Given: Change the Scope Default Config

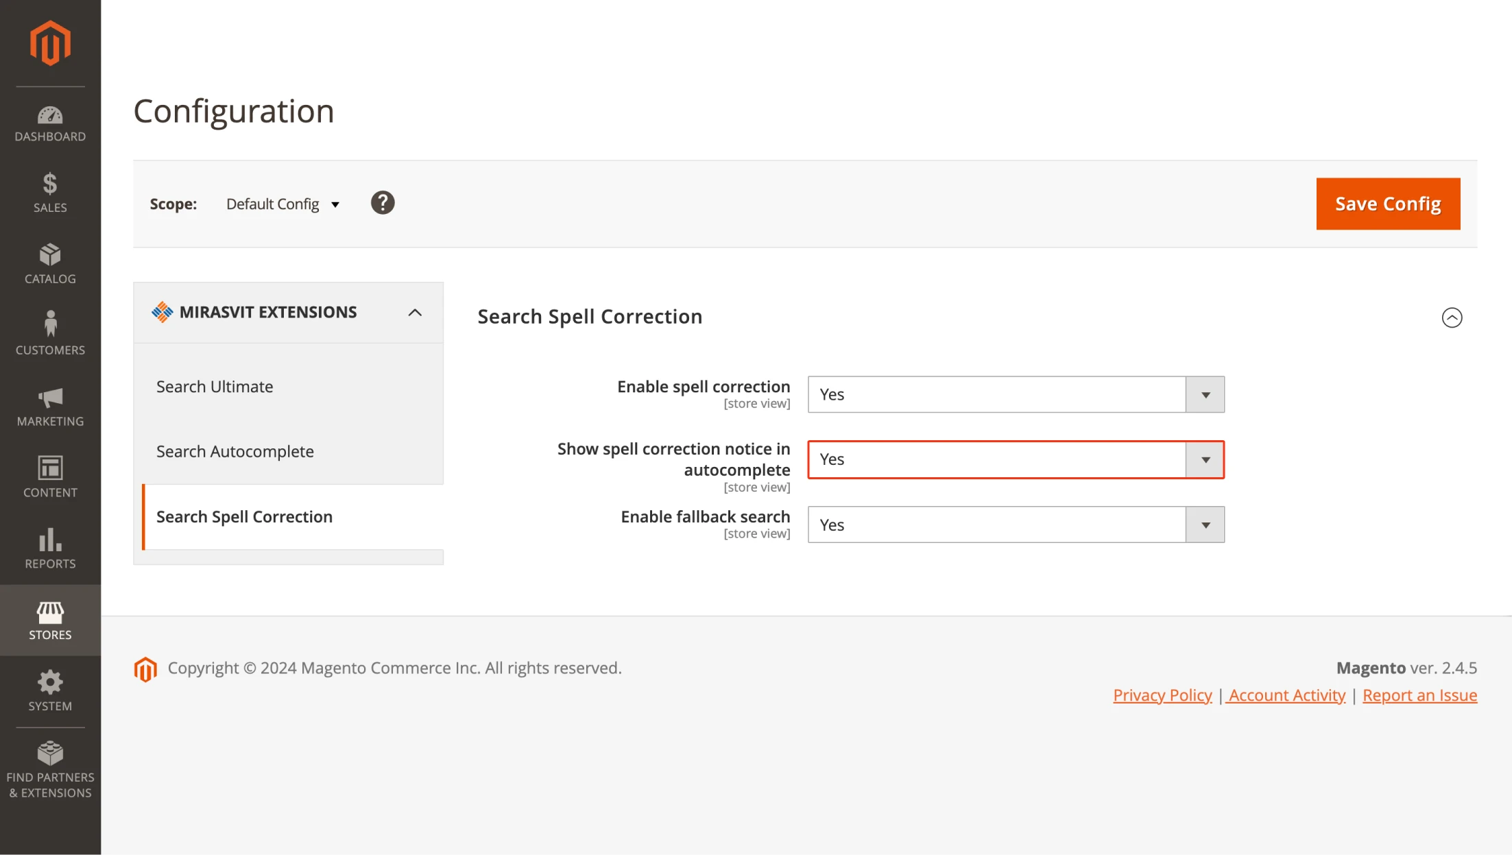Looking at the screenshot, I should point(281,204).
